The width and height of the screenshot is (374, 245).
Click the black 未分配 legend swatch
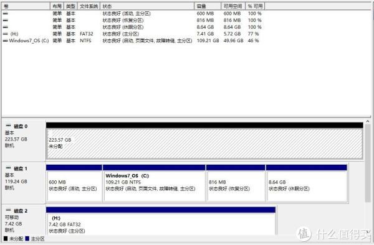[6, 238]
